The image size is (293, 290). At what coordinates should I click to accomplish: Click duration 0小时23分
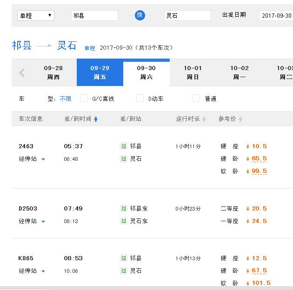click(x=188, y=209)
